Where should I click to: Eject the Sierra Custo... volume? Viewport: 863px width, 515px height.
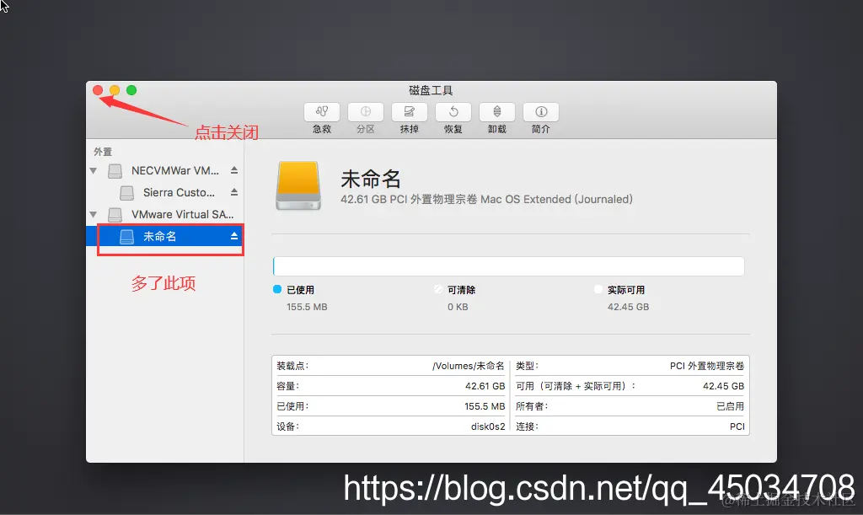[x=234, y=192]
